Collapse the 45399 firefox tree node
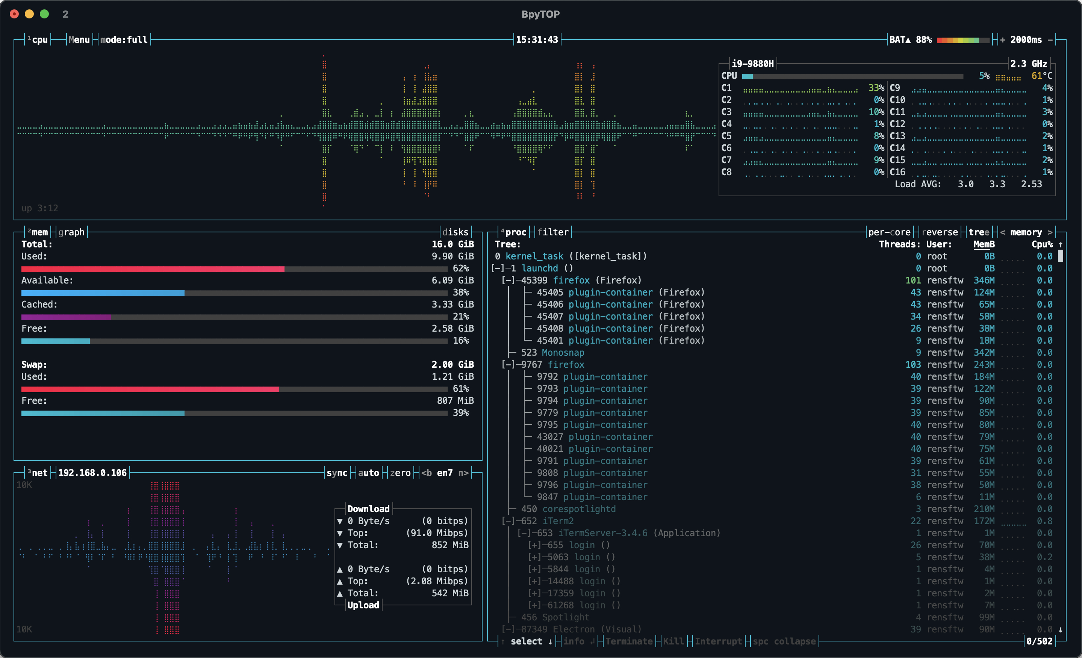This screenshot has width=1082, height=658. pyautogui.click(x=508, y=280)
